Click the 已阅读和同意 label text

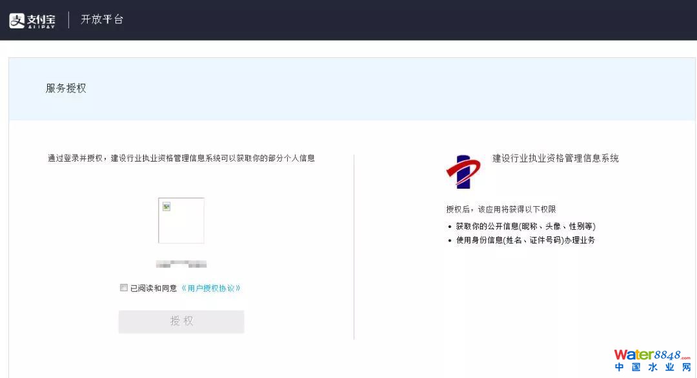point(154,288)
